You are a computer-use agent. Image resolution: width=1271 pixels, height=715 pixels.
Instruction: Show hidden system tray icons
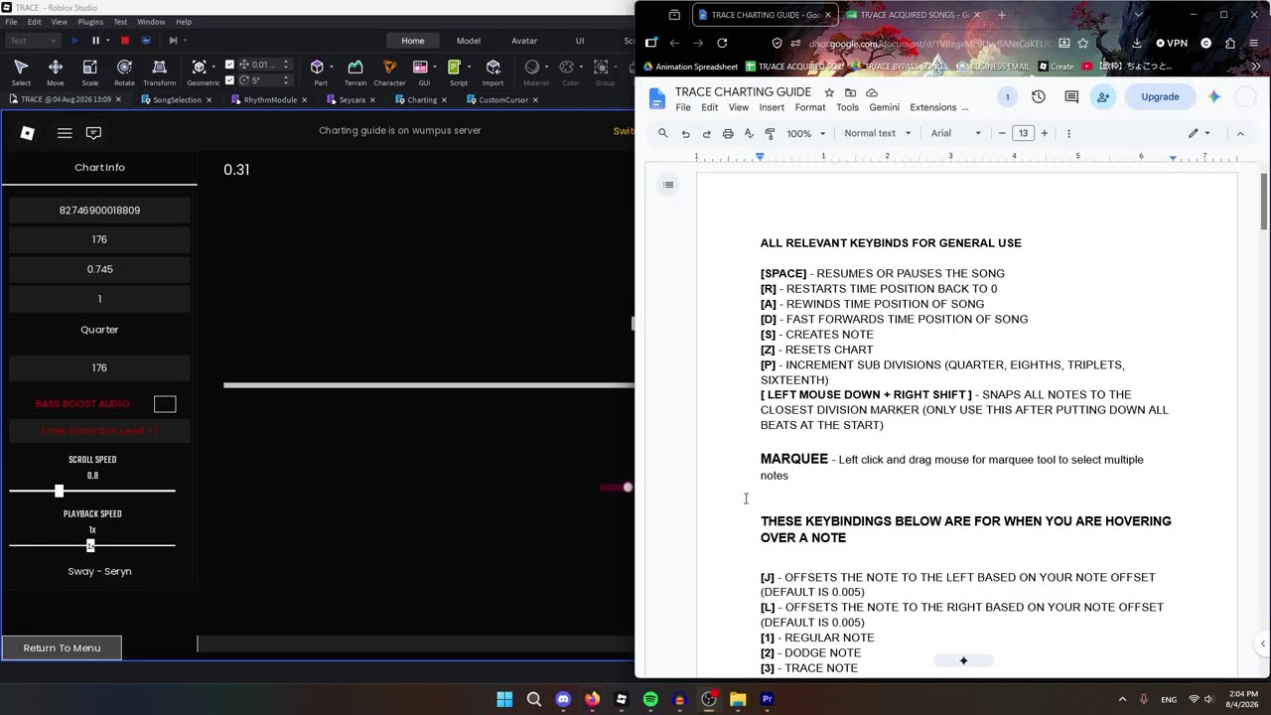1123,699
